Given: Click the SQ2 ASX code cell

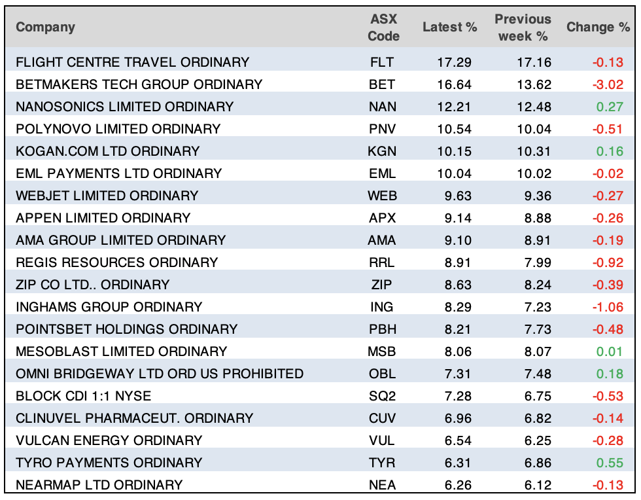Looking at the screenshot, I should pyautogui.click(x=383, y=396).
